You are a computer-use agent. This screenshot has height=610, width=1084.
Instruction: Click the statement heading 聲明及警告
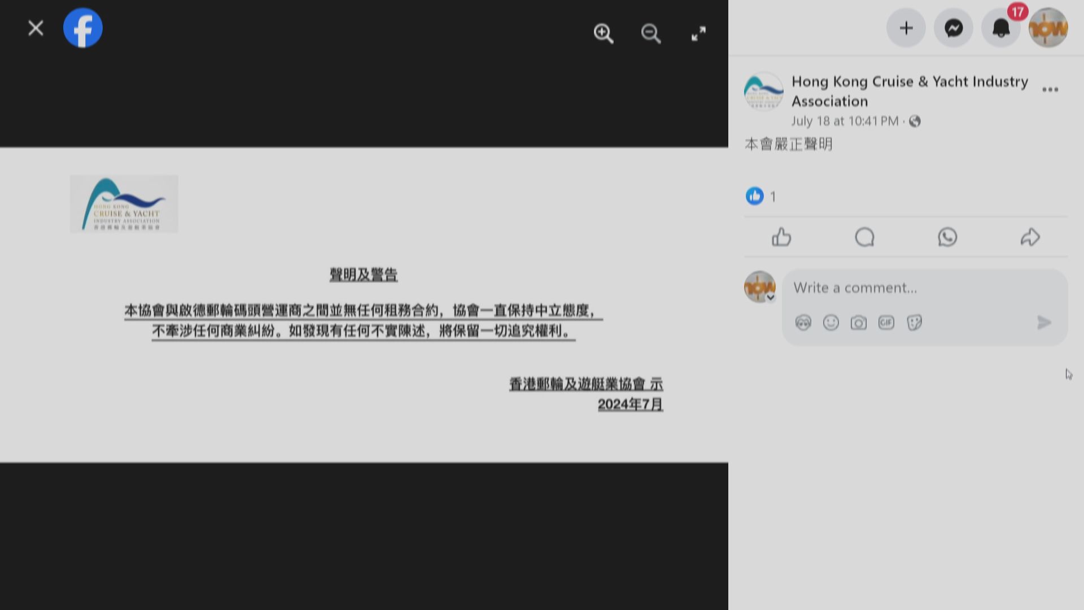364,275
